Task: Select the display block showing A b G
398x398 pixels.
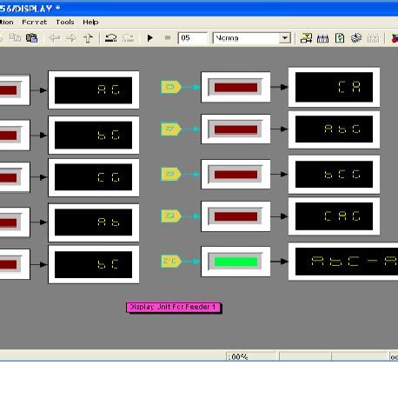Action: [334, 129]
